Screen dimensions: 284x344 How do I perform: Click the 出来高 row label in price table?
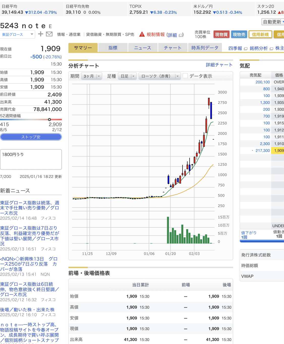coord(76,339)
